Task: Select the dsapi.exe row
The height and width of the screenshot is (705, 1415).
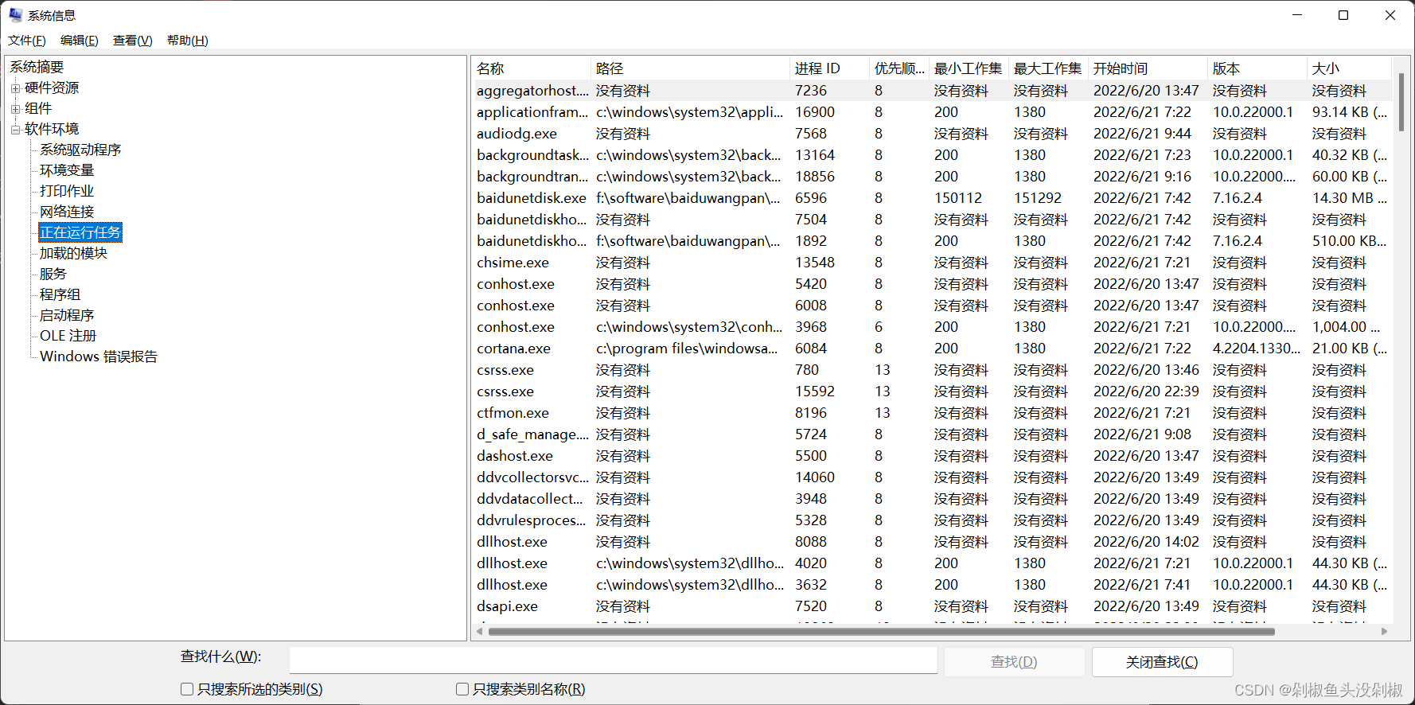Action: (x=933, y=606)
